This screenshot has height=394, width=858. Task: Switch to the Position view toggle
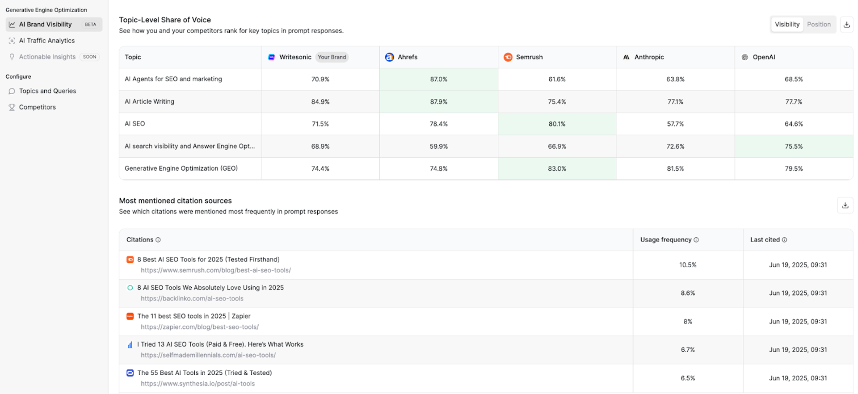click(x=819, y=25)
